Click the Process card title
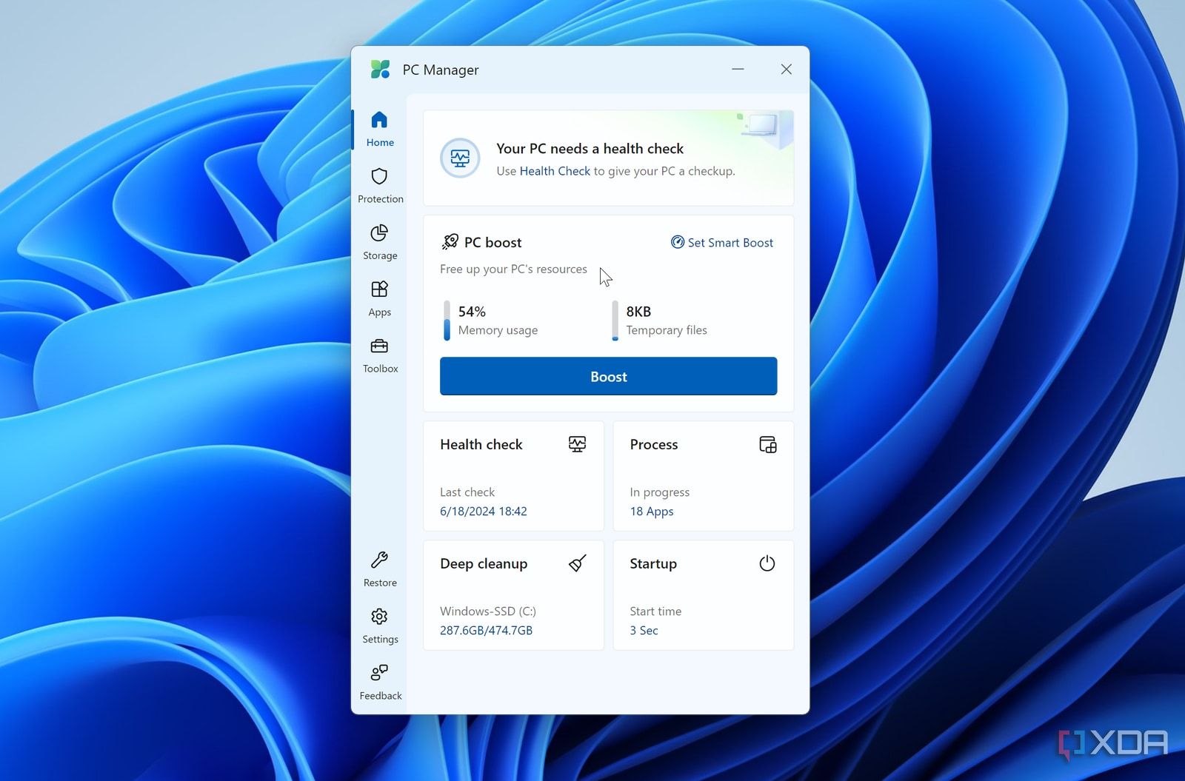The height and width of the screenshot is (781, 1185). [x=654, y=444]
